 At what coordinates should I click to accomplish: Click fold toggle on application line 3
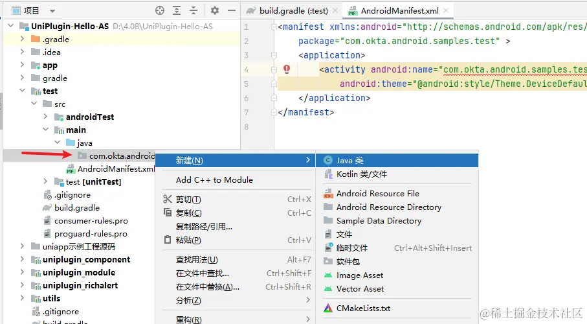pyautogui.click(x=274, y=56)
